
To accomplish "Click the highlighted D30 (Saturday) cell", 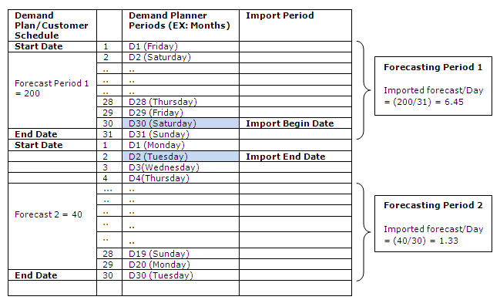I will pyautogui.click(x=180, y=123).
